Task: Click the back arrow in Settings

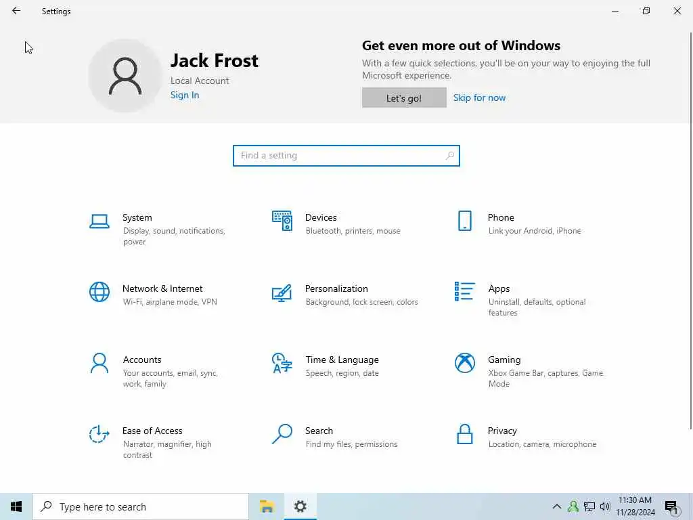Action: [x=16, y=11]
